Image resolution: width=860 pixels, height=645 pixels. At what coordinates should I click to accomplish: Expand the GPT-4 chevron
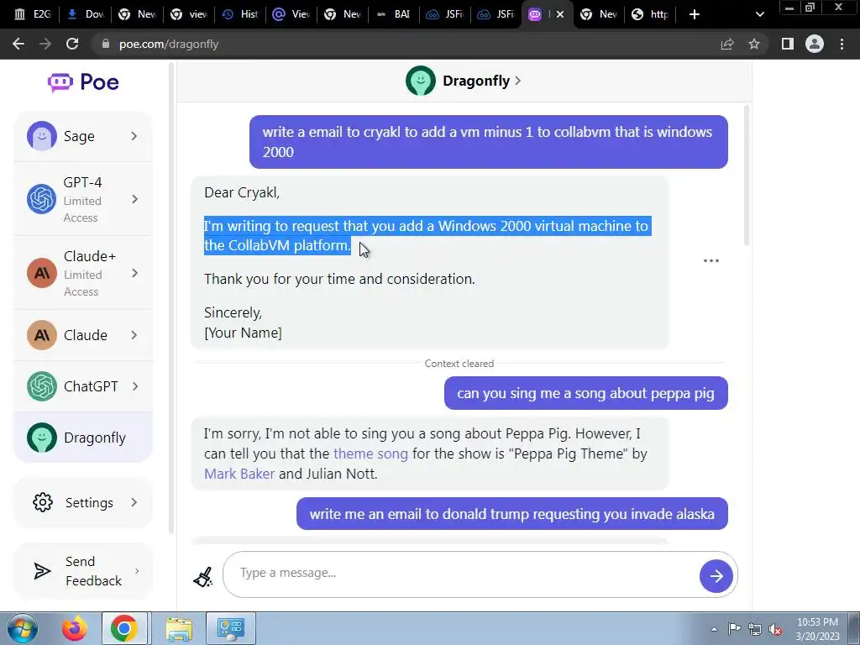[135, 199]
